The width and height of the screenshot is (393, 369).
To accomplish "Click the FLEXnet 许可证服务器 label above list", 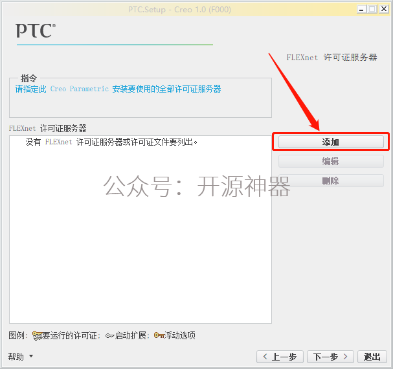I will click(x=48, y=128).
